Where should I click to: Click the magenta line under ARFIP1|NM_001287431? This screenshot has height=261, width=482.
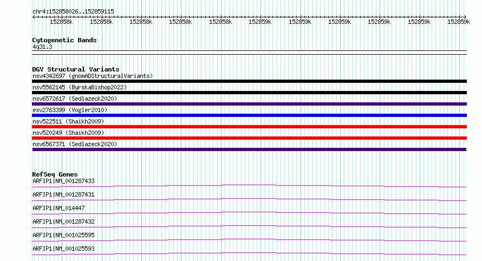(x=249, y=199)
